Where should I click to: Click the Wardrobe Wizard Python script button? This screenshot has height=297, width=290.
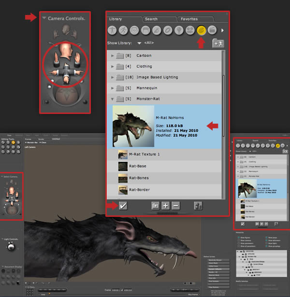point(219,260)
